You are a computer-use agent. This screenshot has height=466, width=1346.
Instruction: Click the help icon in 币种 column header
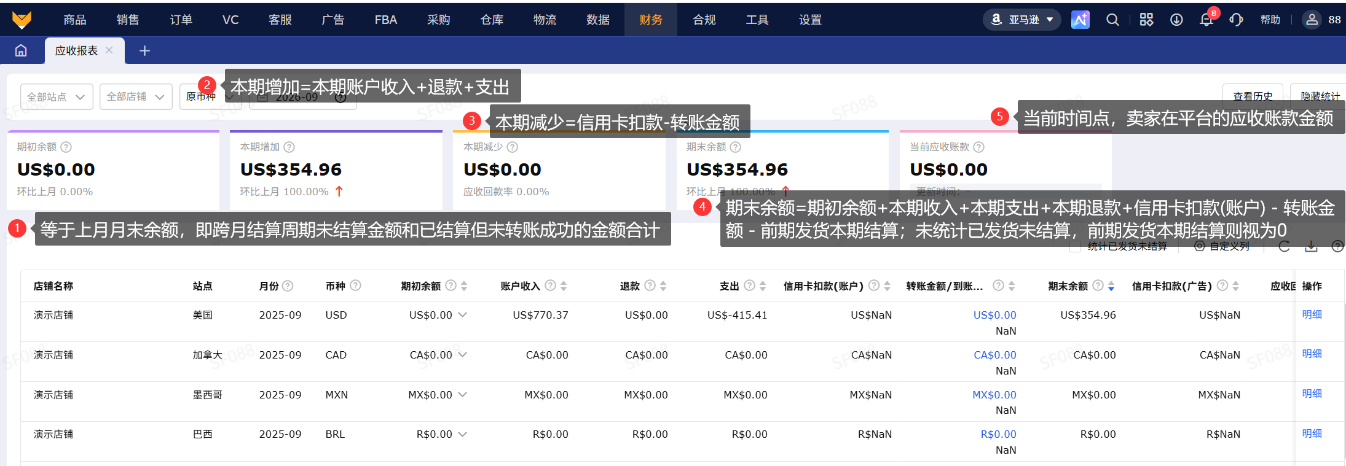tap(355, 285)
